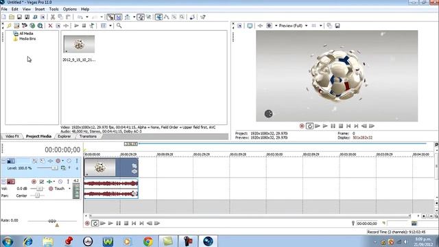Select the 2012_9_15 media clip thumbnail

coord(79,44)
